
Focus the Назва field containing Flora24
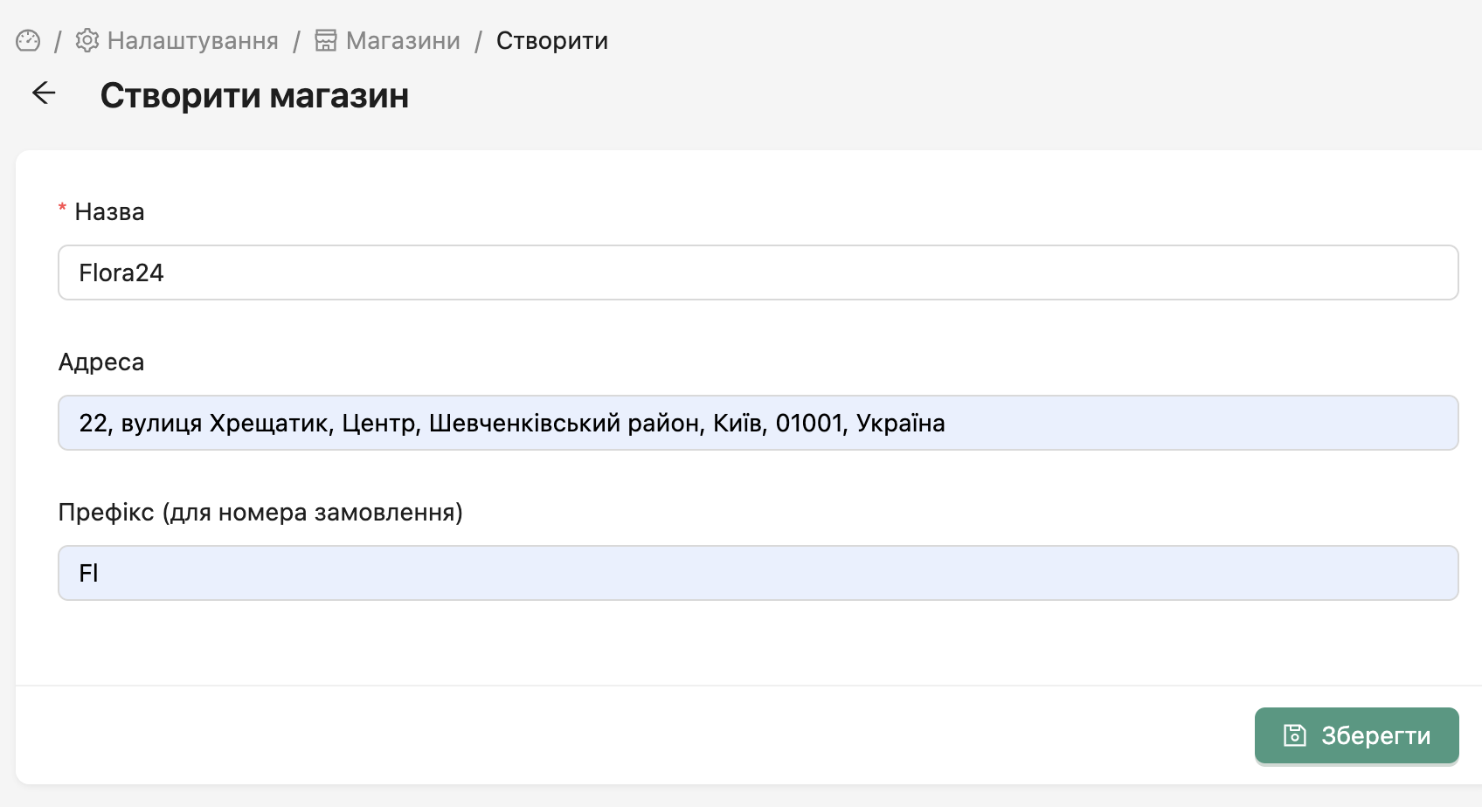(x=758, y=272)
